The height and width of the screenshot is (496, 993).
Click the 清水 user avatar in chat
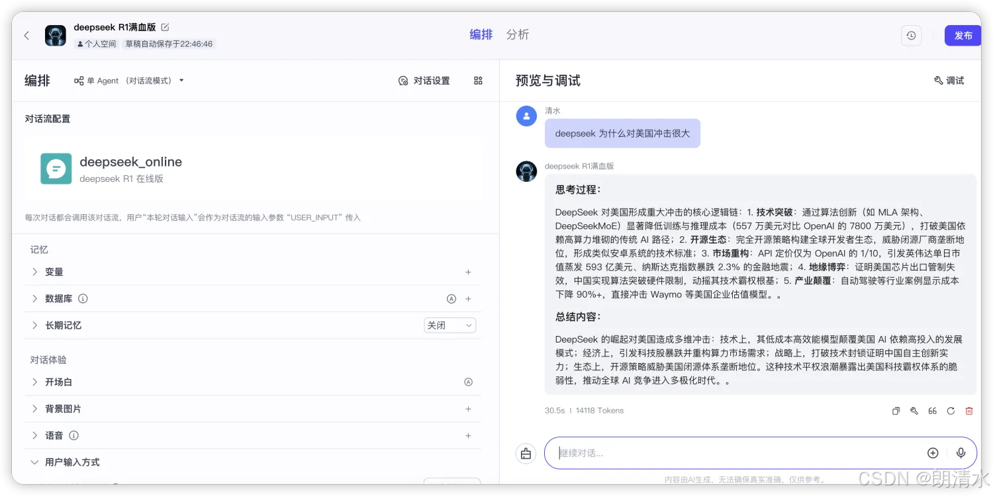526,116
